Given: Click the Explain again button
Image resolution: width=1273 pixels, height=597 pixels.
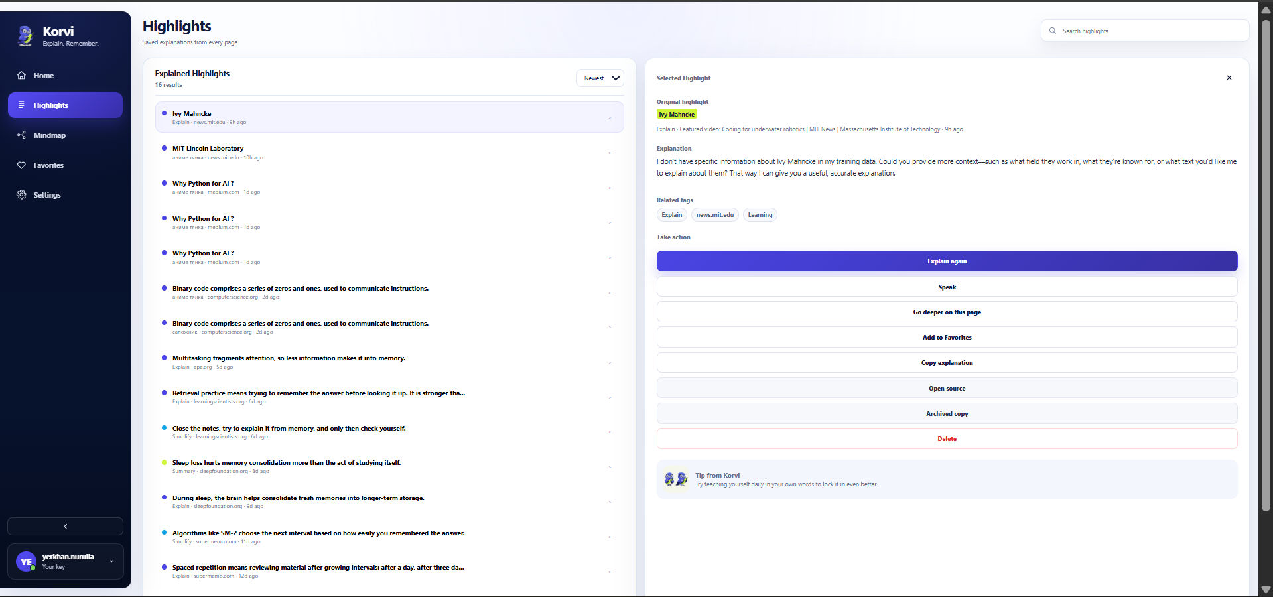Looking at the screenshot, I should [x=947, y=261].
